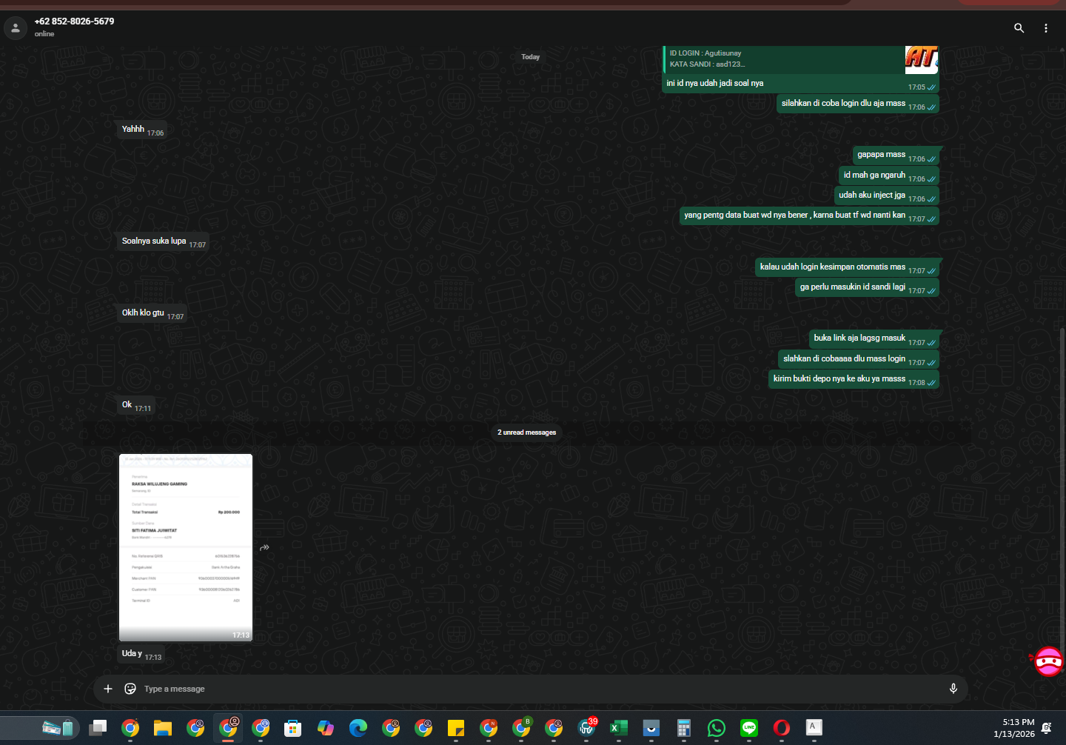Open the taskbar app with letter A icon
Screen dimensions: 1066x745
click(814, 728)
